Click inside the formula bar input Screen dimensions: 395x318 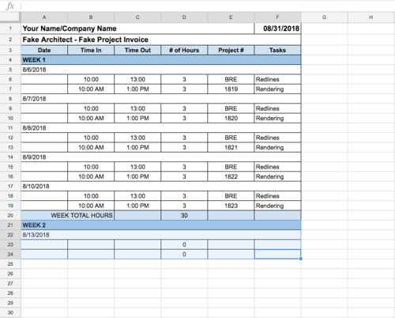click(208, 6)
